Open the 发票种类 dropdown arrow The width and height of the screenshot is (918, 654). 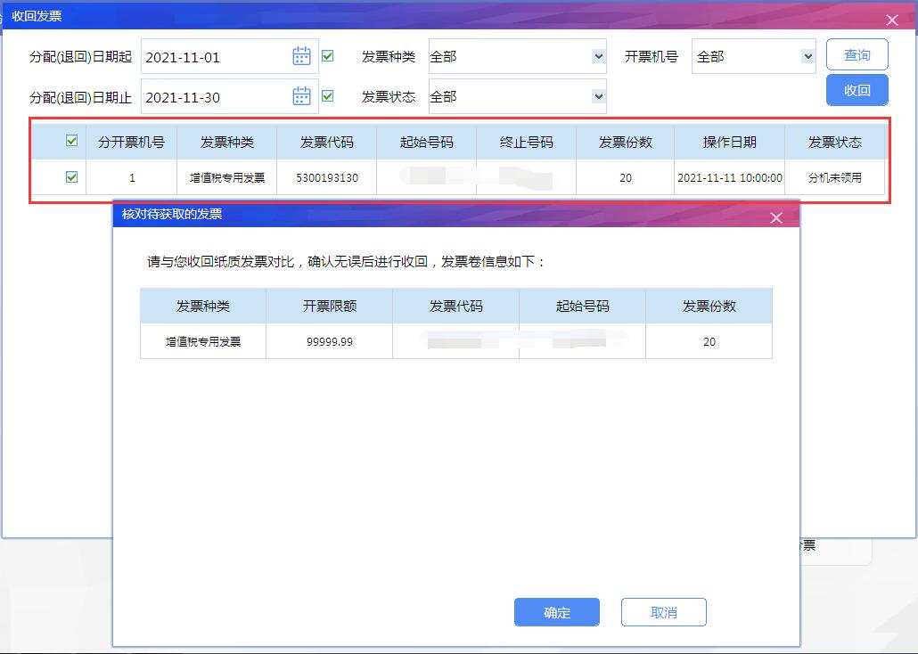(599, 55)
